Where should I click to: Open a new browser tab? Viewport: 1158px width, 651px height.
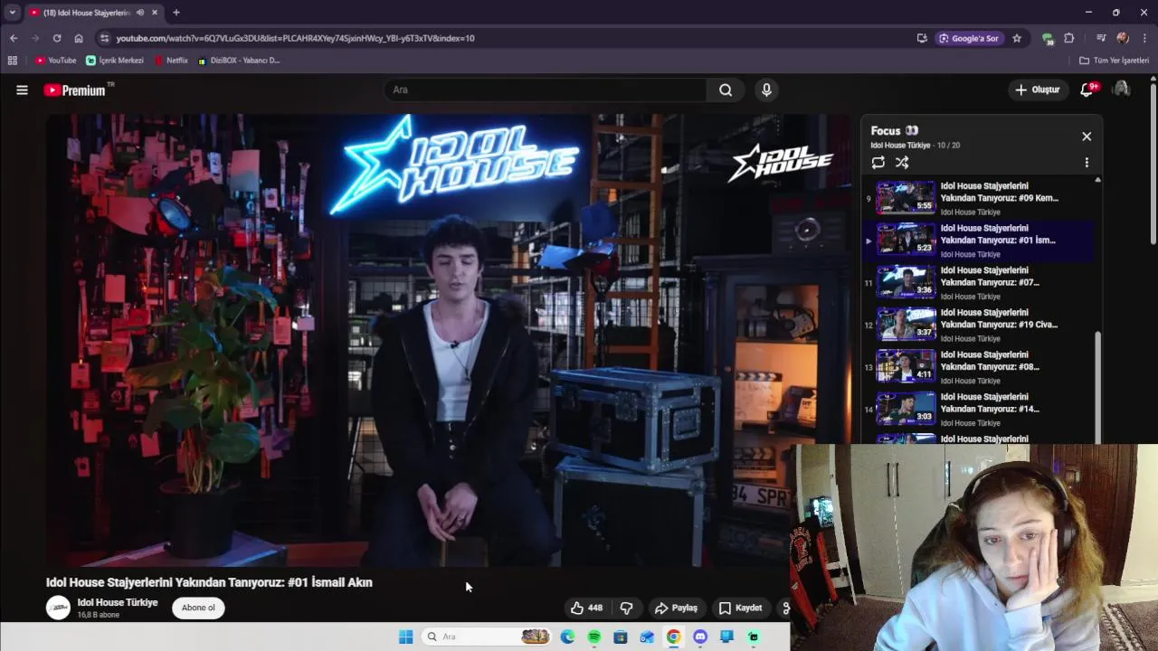pos(176,13)
